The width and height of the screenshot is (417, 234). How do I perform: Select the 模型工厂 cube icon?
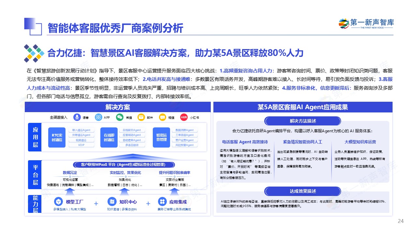pyautogui.click(x=59, y=201)
